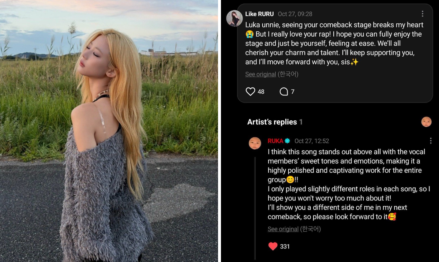Select the Oct 27, 09:28 post timestamp
The height and width of the screenshot is (262, 439).
pyautogui.click(x=295, y=14)
